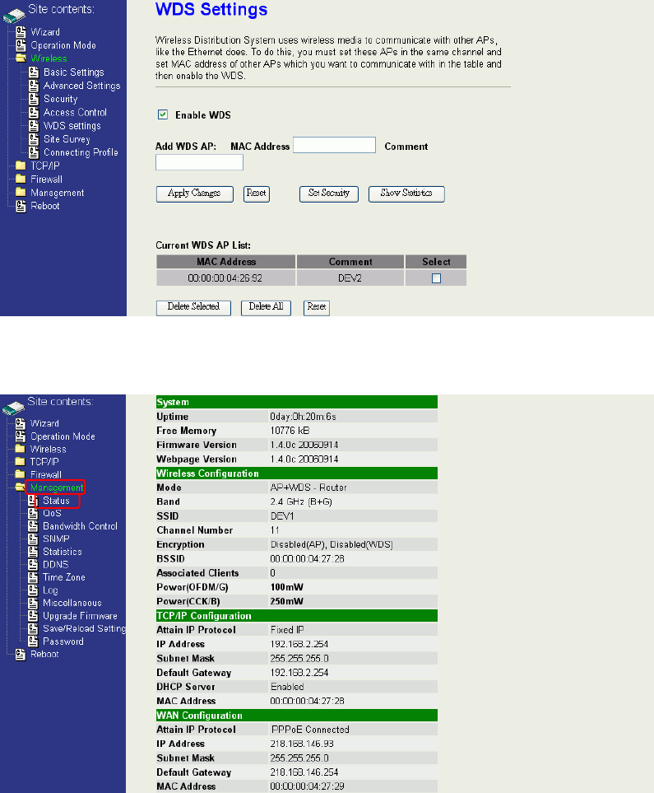Click the MAC Address input field
This screenshot has width=654, height=793.
[x=334, y=145]
